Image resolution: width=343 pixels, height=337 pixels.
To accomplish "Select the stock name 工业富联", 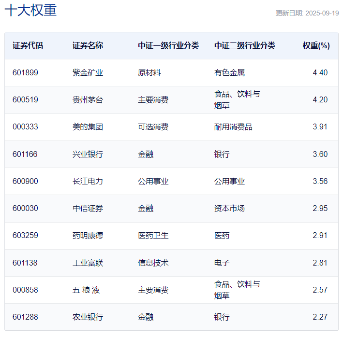I will (88, 263).
